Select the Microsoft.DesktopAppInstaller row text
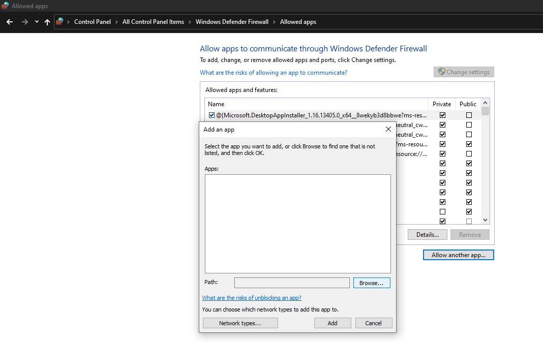The image size is (543, 342). [x=321, y=115]
